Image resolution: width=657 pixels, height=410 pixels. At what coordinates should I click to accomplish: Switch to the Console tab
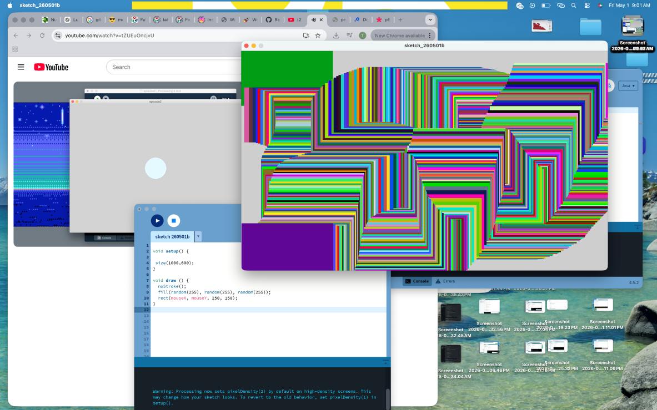pyautogui.click(x=417, y=281)
